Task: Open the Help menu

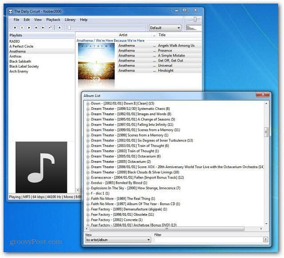Action: 84,20
